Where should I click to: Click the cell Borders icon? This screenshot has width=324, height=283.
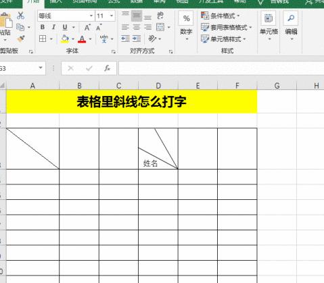[x=43, y=38]
